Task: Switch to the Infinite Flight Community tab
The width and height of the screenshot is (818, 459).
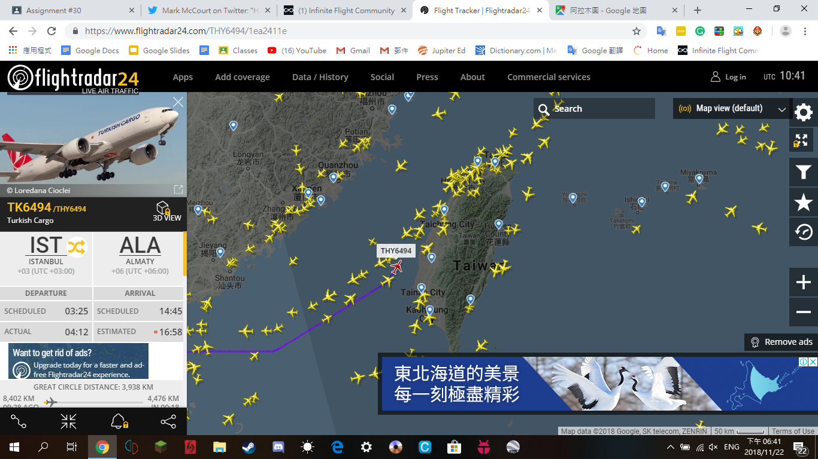Action: (345, 10)
